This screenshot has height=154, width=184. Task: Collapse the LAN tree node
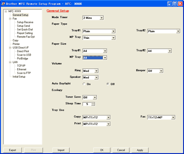click(x=10, y=62)
